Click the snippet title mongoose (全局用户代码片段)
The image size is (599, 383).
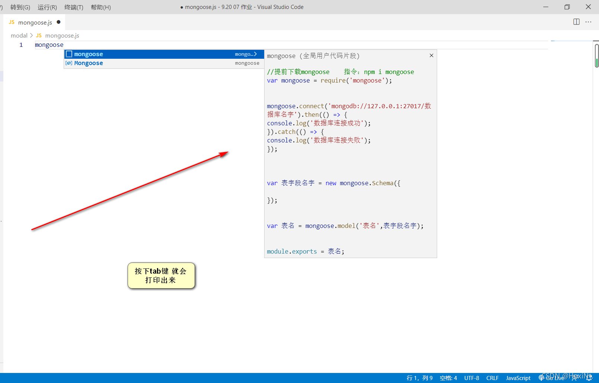[313, 56]
